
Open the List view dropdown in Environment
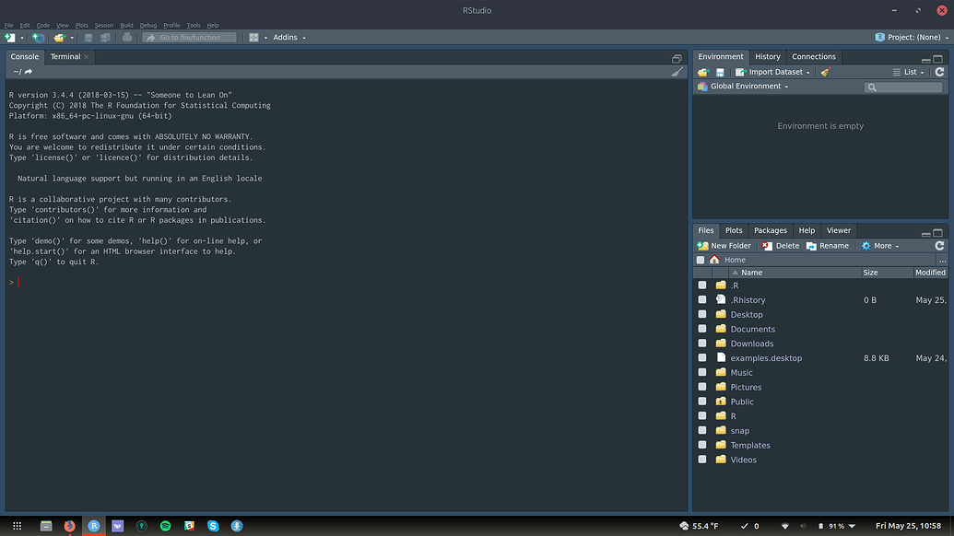click(908, 72)
